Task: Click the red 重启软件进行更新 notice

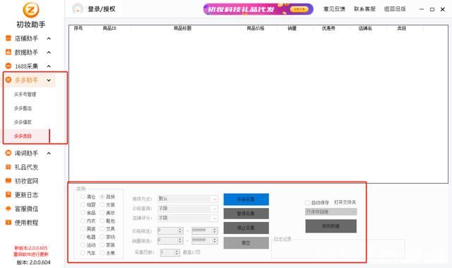Action: coord(31,255)
